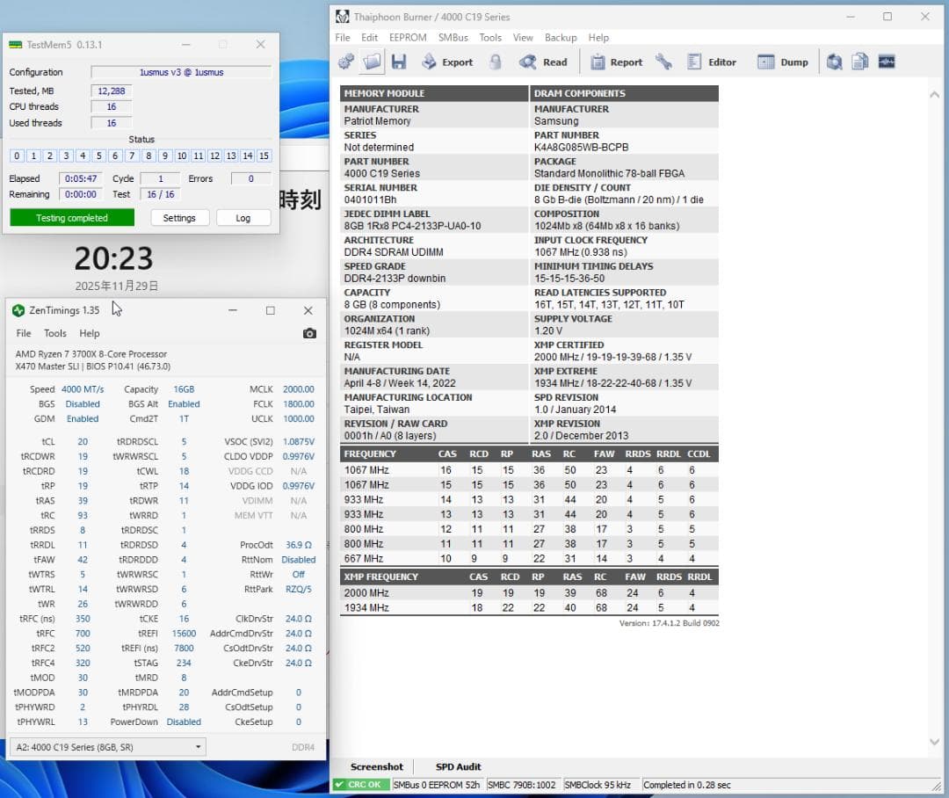Click GDM Enabled value in ZenTimings
The height and width of the screenshot is (798, 949).
(x=83, y=419)
